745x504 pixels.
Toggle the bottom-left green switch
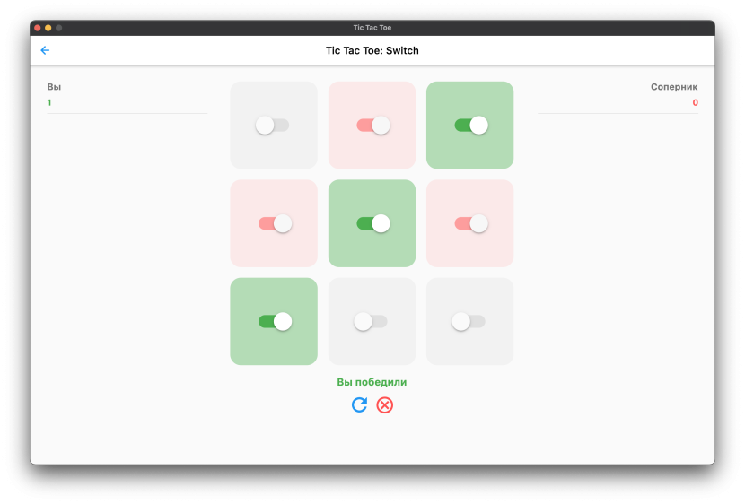pyautogui.click(x=274, y=321)
